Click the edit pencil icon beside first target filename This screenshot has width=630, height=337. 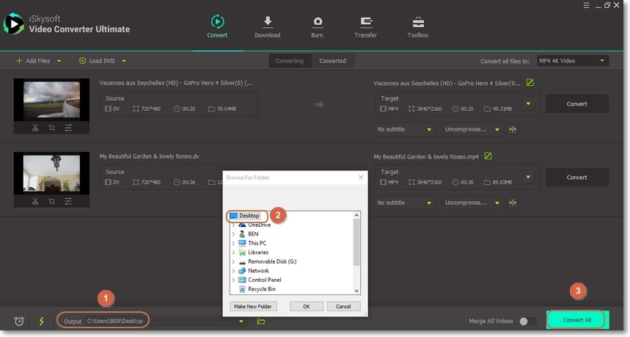530,83
